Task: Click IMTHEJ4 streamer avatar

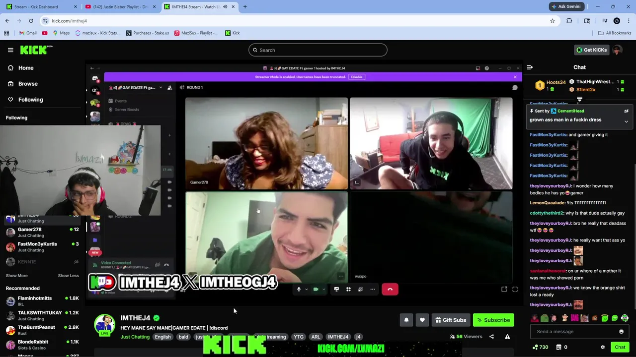Action: point(105,324)
